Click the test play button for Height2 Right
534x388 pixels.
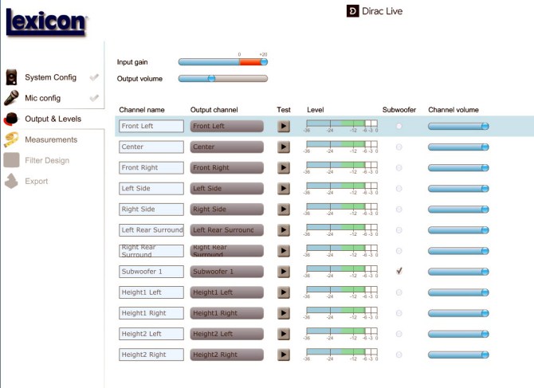(283, 355)
